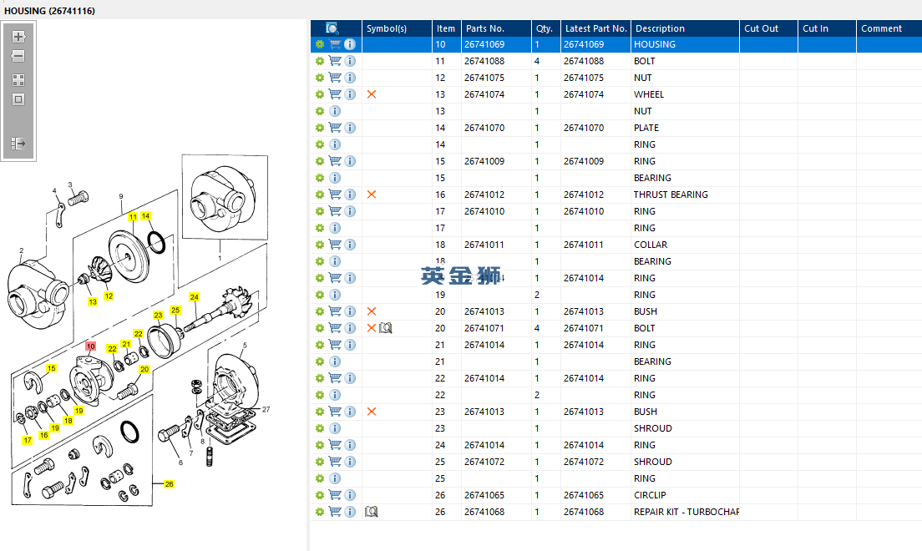Select callout 15 on the diagram
Screen dimensions: 922x551
51,368
